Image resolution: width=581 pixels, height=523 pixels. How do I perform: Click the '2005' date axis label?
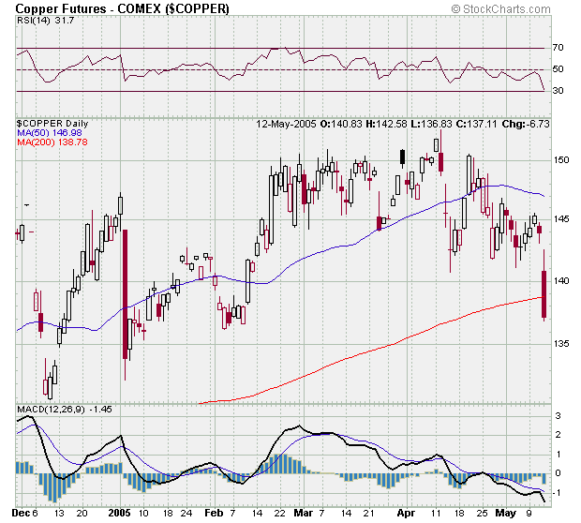point(119,513)
